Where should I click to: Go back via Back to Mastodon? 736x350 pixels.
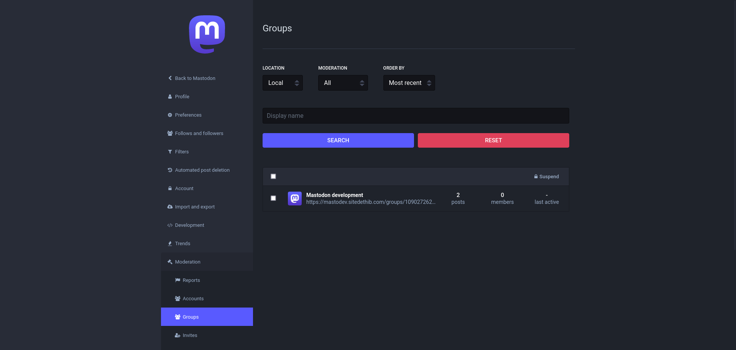[x=207, y=78]
